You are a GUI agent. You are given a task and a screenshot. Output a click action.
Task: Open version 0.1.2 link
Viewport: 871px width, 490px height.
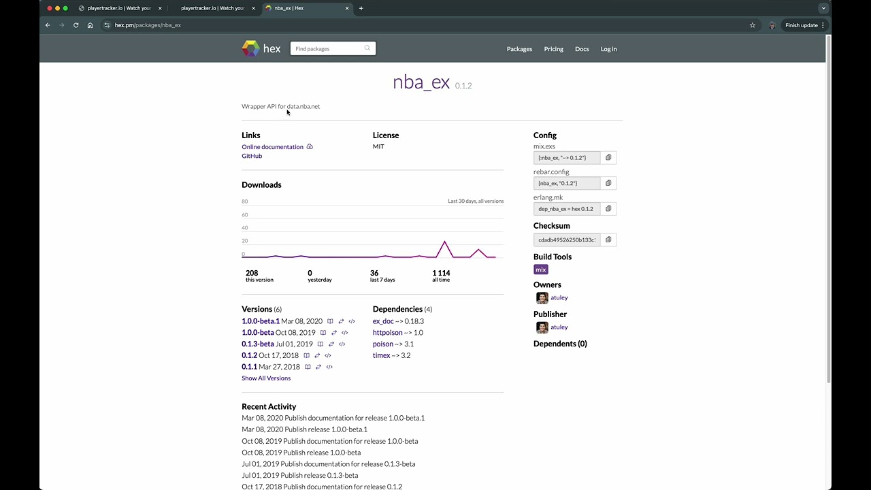pos(249,355)
